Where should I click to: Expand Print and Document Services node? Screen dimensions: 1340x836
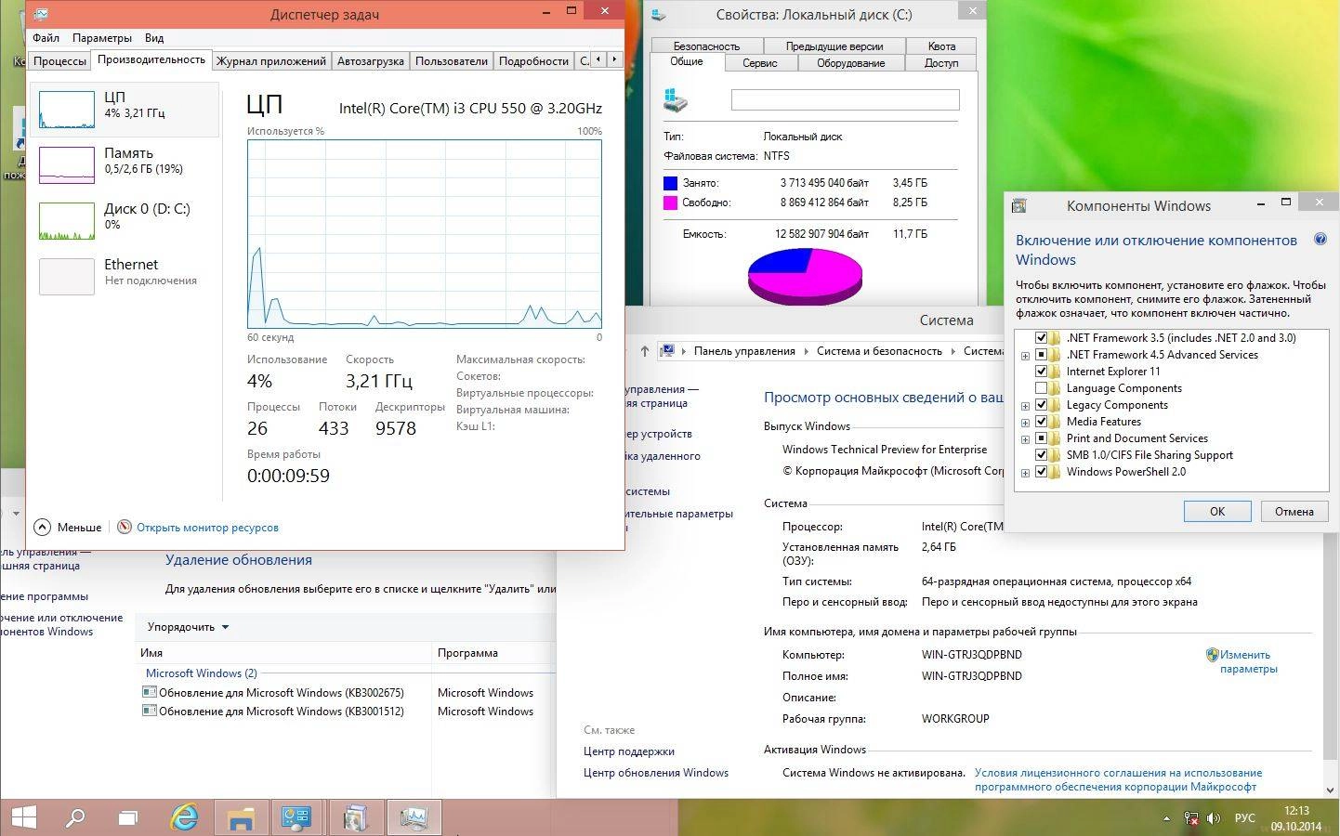pos(1025,439)
